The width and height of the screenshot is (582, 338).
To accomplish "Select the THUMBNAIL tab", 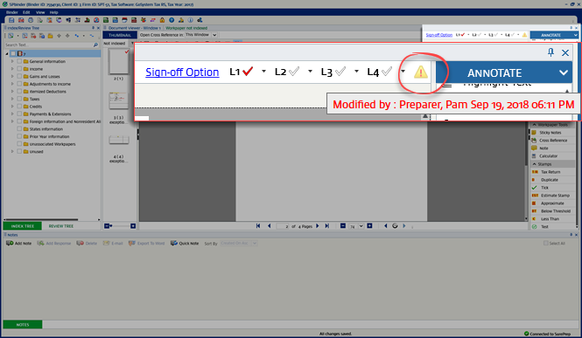I will [120, 35].
